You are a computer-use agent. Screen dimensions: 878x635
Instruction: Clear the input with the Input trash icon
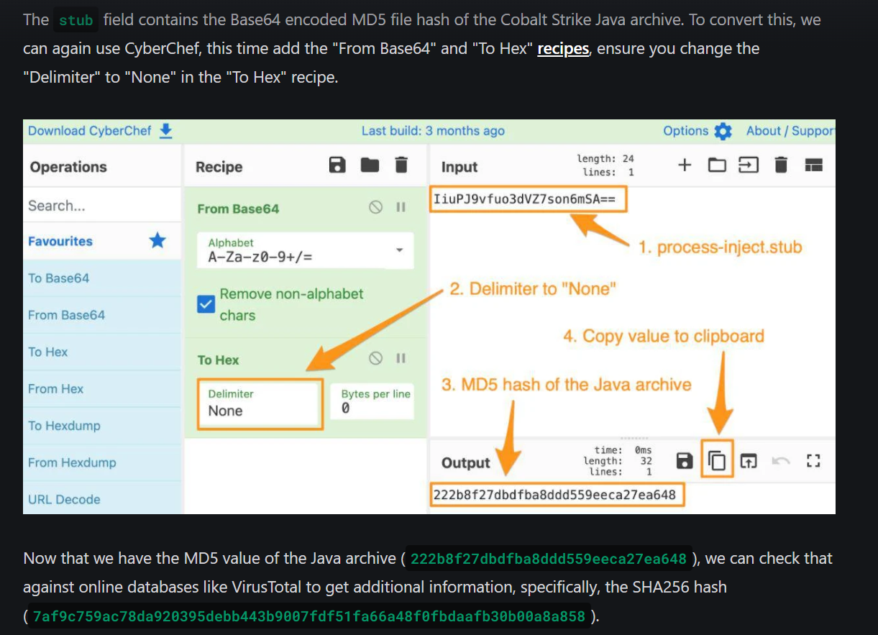[x=780, y=165]
